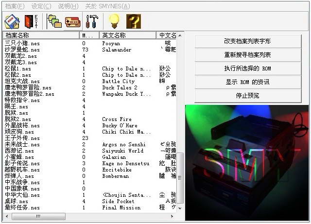The height and width of the screenshot is (224, 311).
Task: Select 小蜜蜂.nes in the file list
Action: tap(19, 157)
